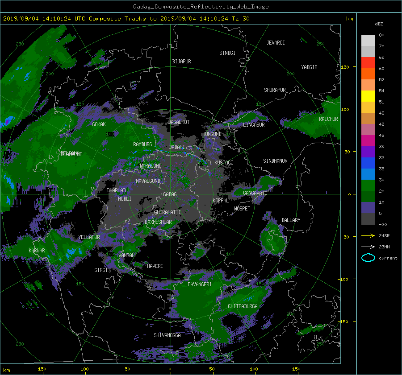Click the BIJAPUR city label
The image size is (402, 375).
click(181, 62)
